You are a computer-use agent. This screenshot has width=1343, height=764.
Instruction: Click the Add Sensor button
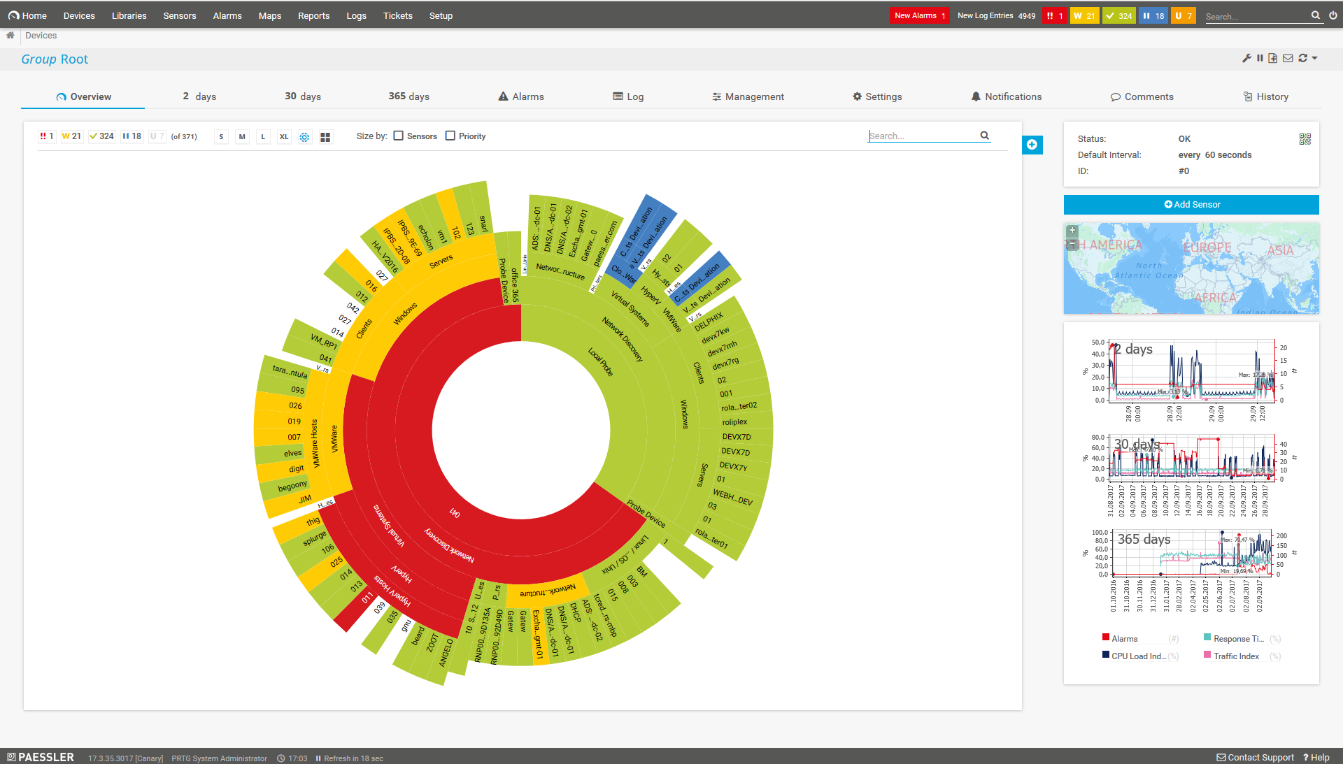(x=1191, y=205)
